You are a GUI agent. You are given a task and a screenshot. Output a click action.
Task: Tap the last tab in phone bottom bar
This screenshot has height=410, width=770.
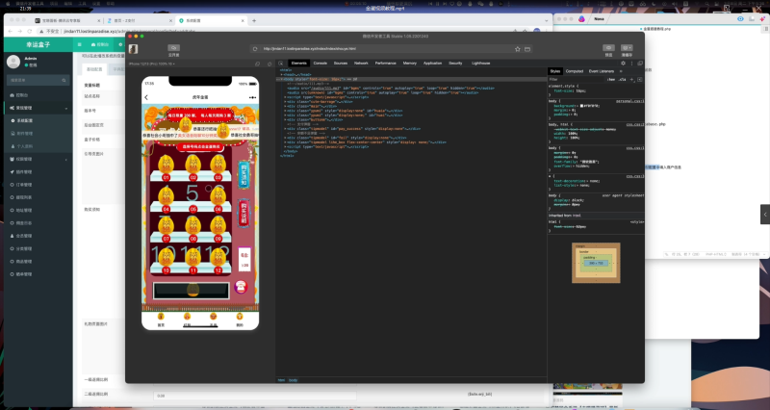pyautogui.click(x=240, y=320)
